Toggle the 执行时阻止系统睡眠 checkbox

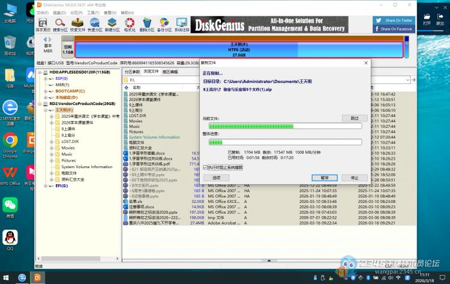206,168
